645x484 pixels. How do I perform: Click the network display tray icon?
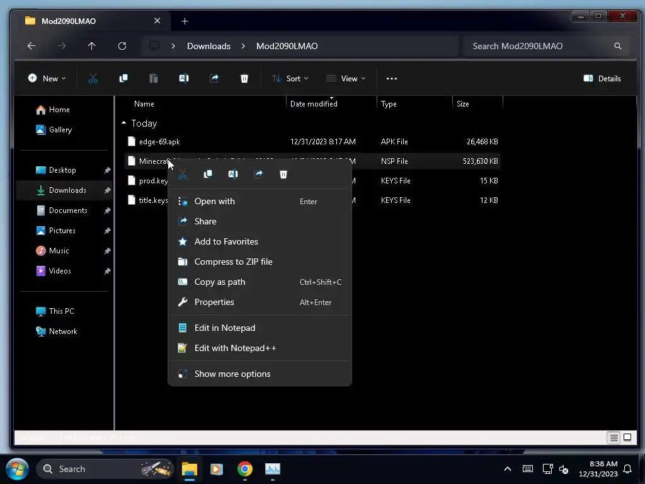point(547,469)
